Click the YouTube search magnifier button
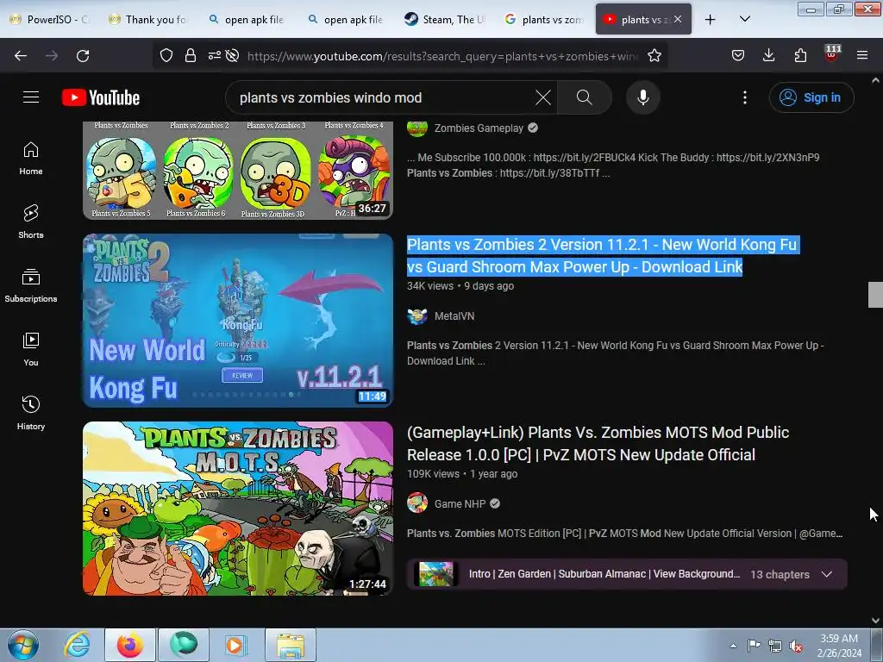Screen dimensions: 883x662 [585, 97]
